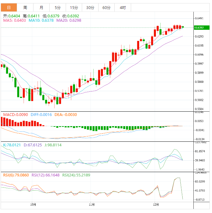Choose the 30分 timeframe tab
This screenshot has width=212, height=213.
[x=90, y=7]
